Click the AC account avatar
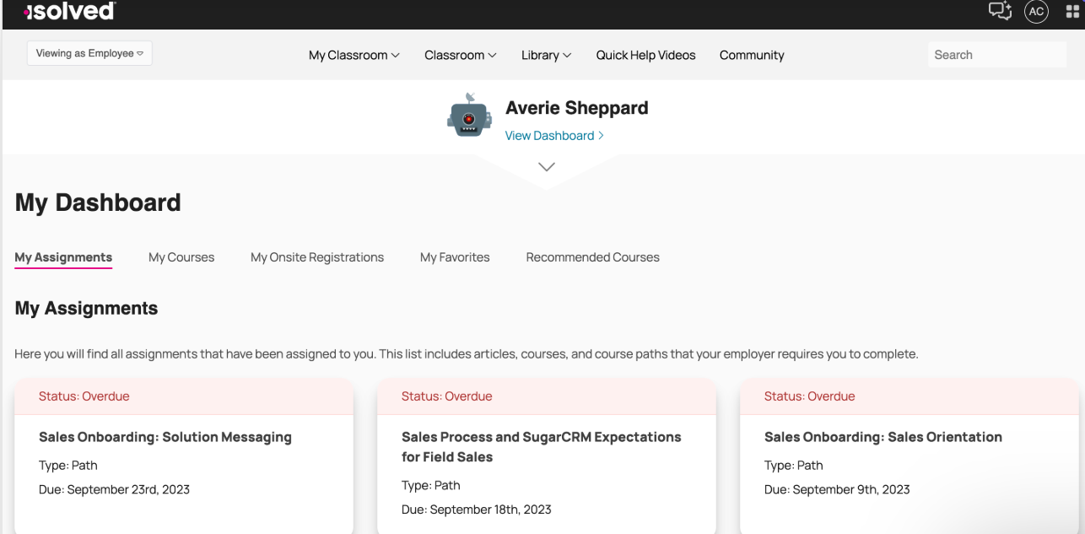This screenshot has height=534, width=1085. coord(1036,12)
